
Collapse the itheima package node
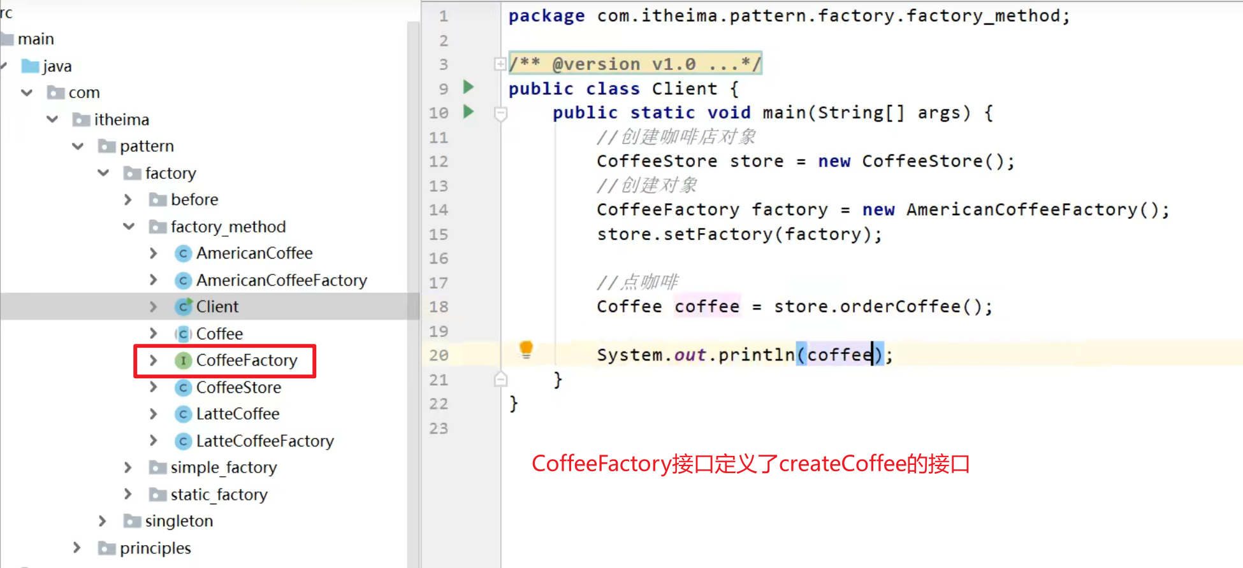(x=52, y=120)
